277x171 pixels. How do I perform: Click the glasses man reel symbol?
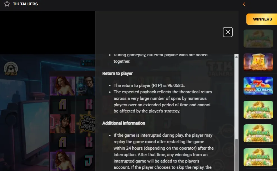pos(86,86)
